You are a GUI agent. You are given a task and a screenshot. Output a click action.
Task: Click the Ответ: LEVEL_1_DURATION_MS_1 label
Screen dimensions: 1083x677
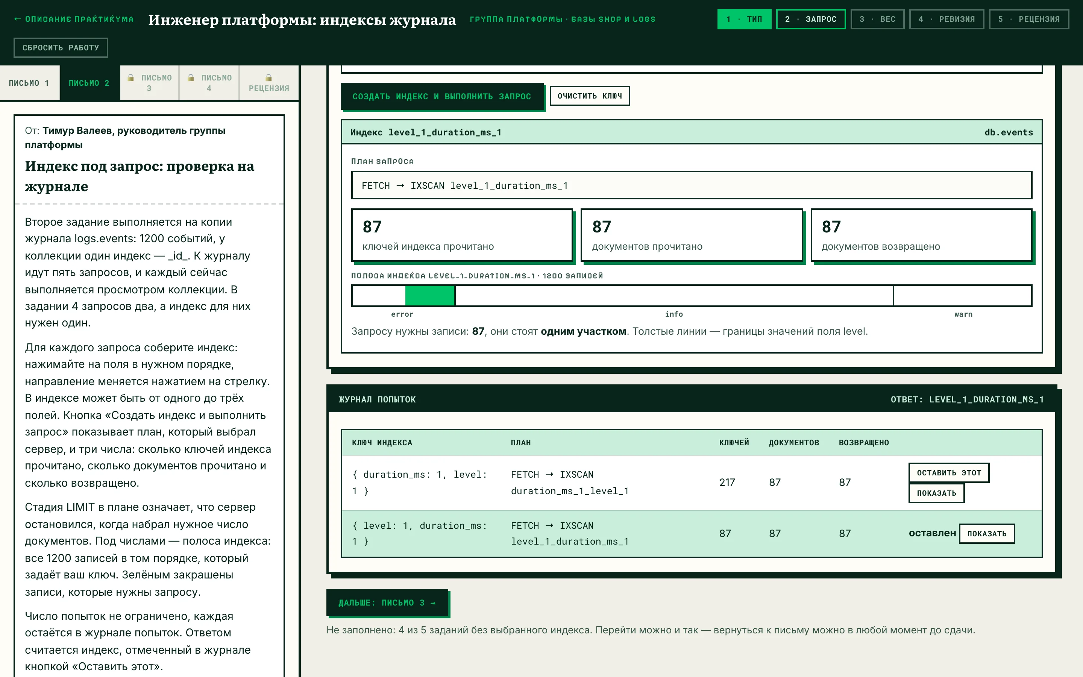[967, 399]
